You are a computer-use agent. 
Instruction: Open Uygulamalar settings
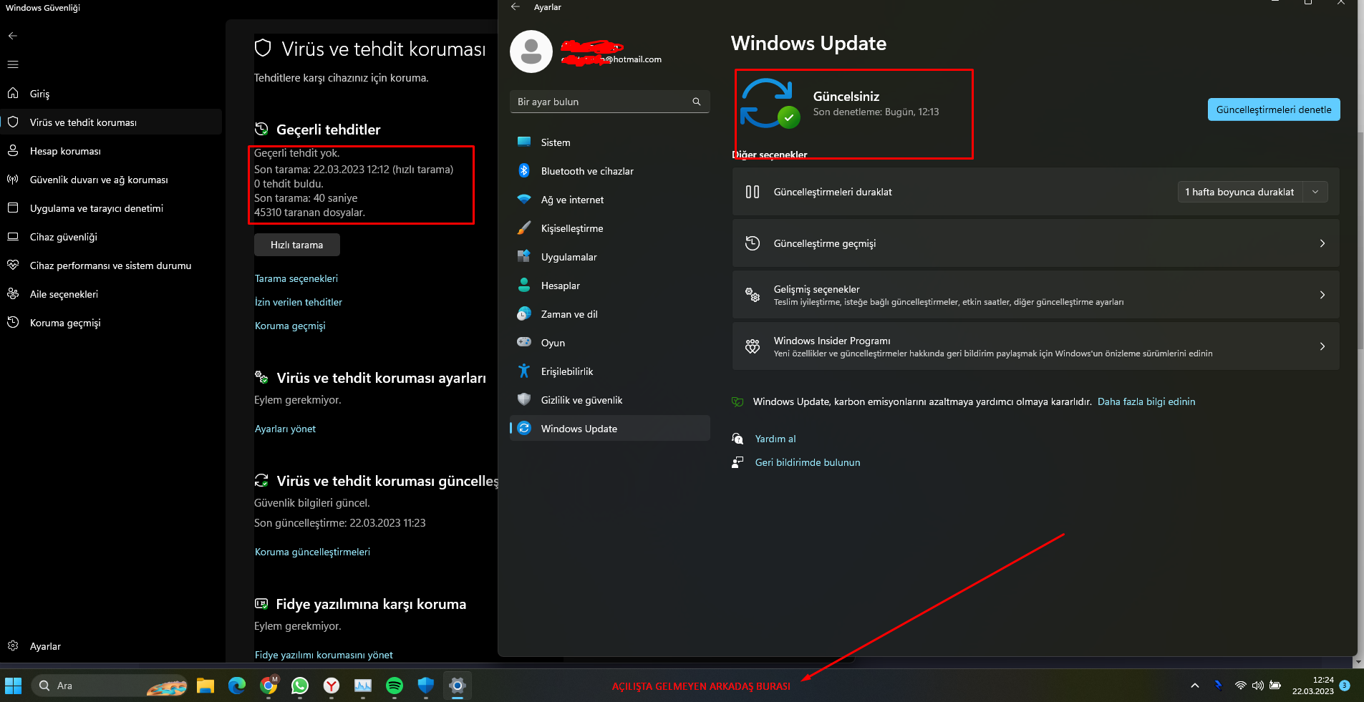[x=610, y=257]
